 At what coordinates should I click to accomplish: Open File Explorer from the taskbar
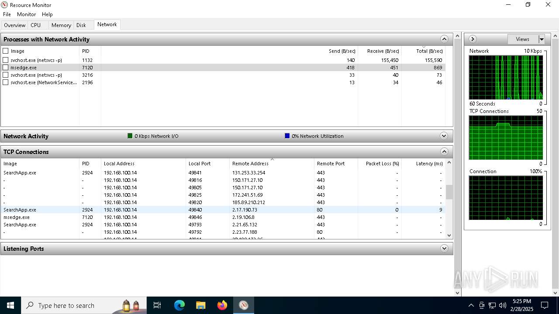click(x=200, y=305)
